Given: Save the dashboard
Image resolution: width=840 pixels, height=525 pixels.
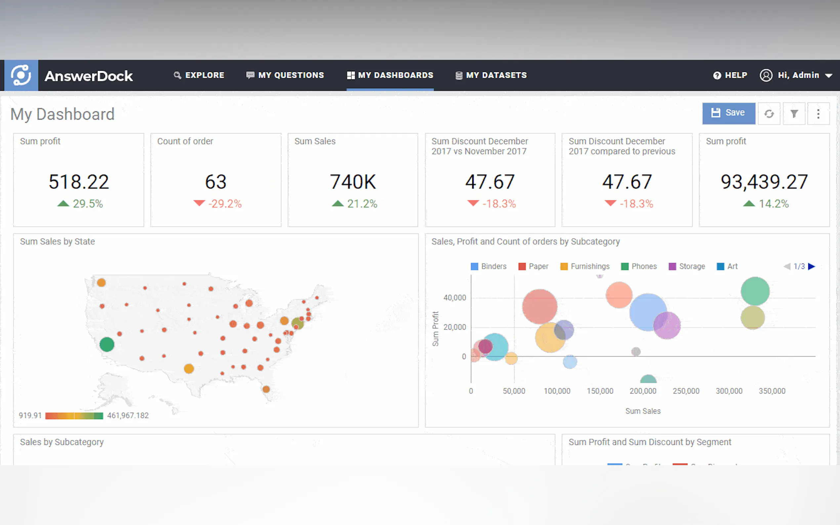Looking at the screenshot, I should coord(729,113).
